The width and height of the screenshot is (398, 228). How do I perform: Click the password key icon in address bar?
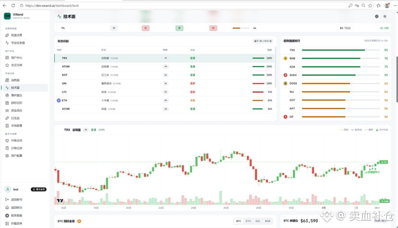pyautogui.click(x=350, y=5)
